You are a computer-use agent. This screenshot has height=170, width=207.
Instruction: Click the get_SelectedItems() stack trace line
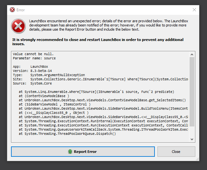pos(102,100)
